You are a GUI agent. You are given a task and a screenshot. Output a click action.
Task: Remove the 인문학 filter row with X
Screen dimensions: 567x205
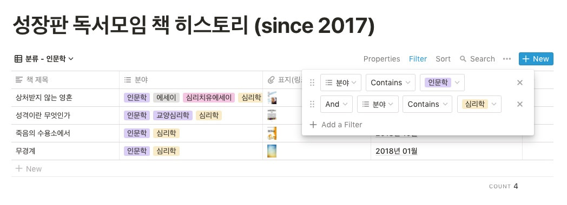(x=520, y=83)
